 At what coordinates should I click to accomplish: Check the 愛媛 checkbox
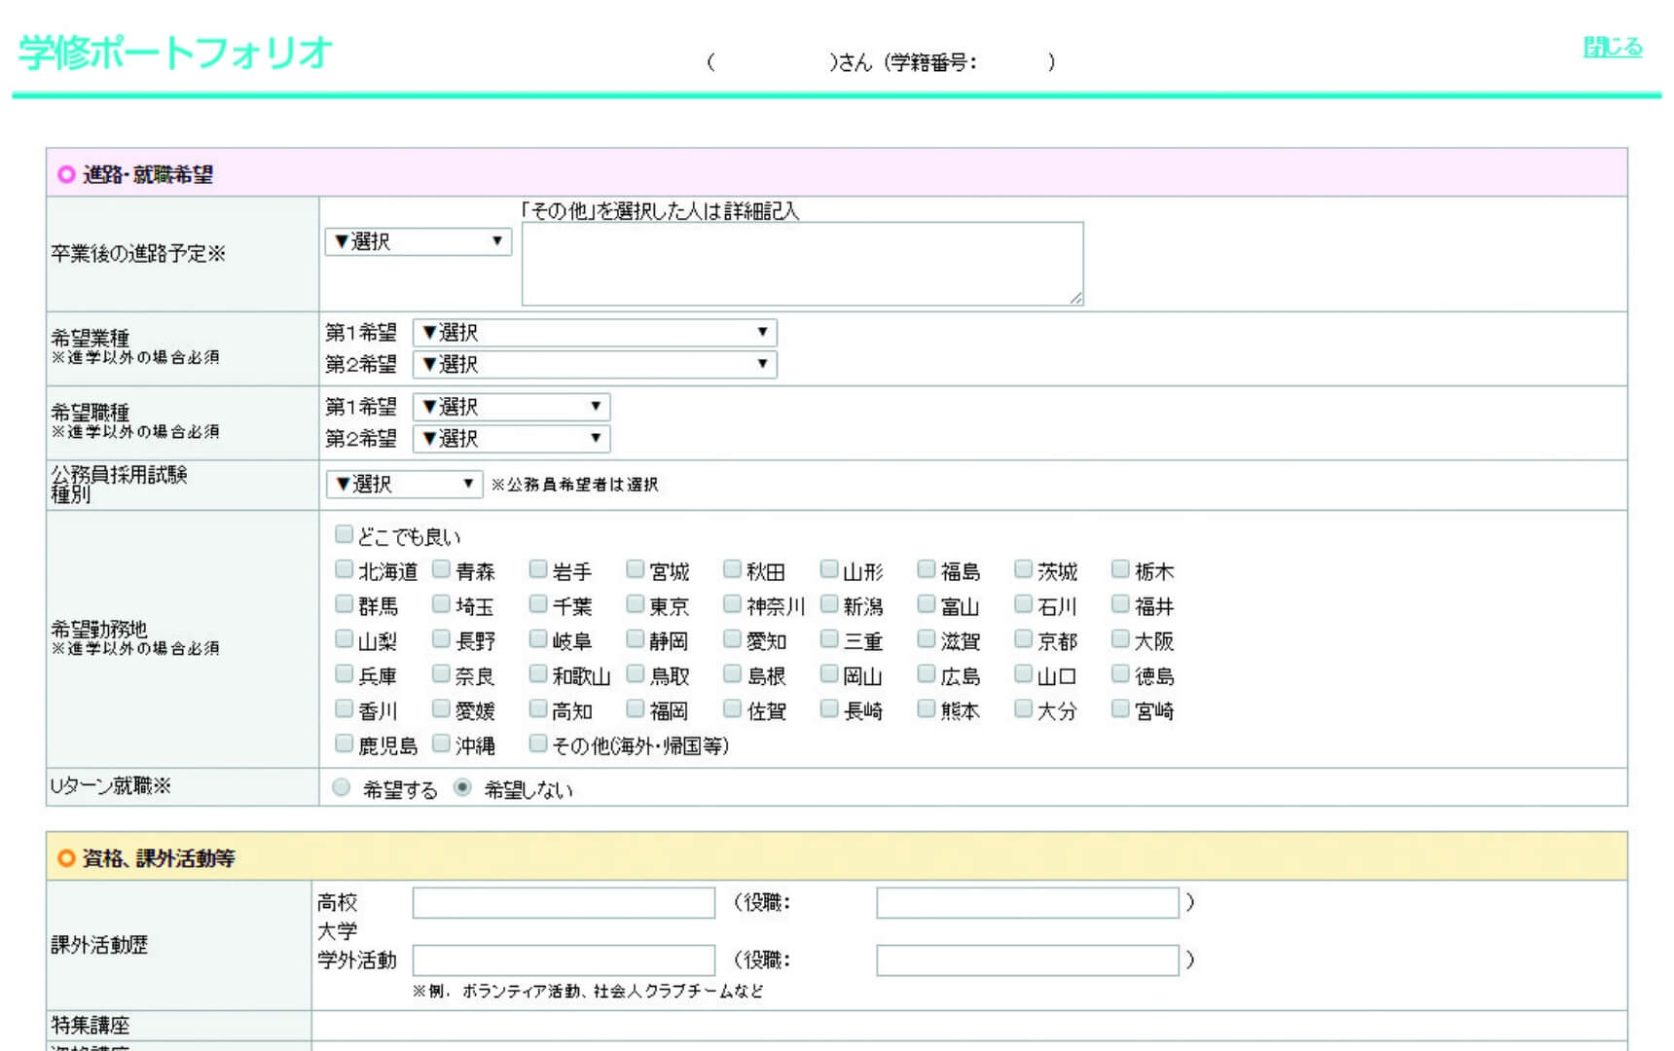tap(441, 708)
